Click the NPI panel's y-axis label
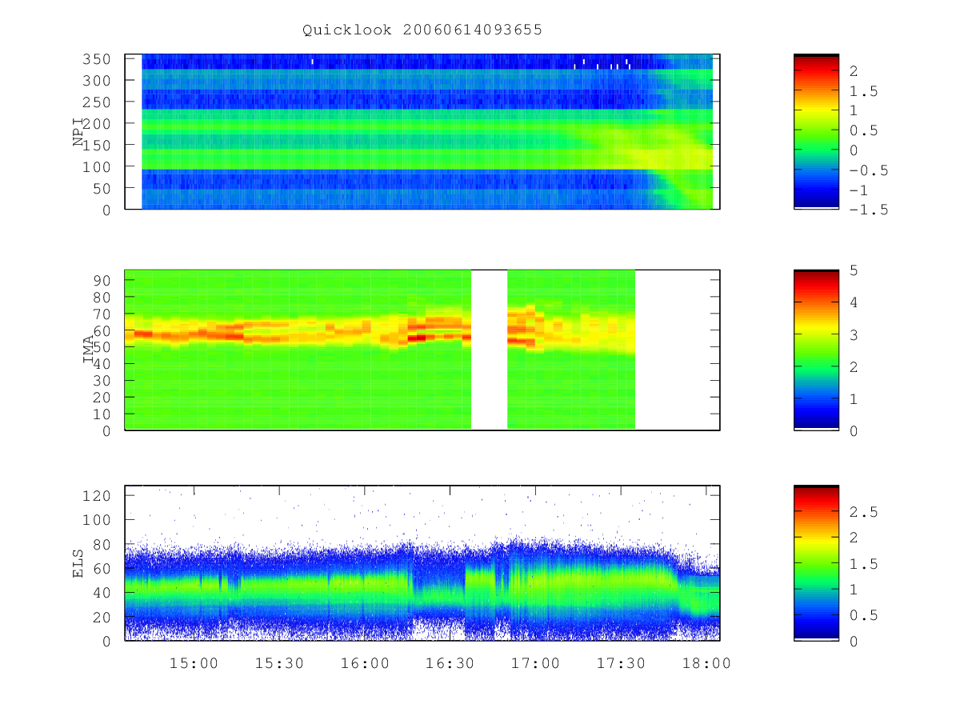This screenshot has width=960, height=720. 78,132
